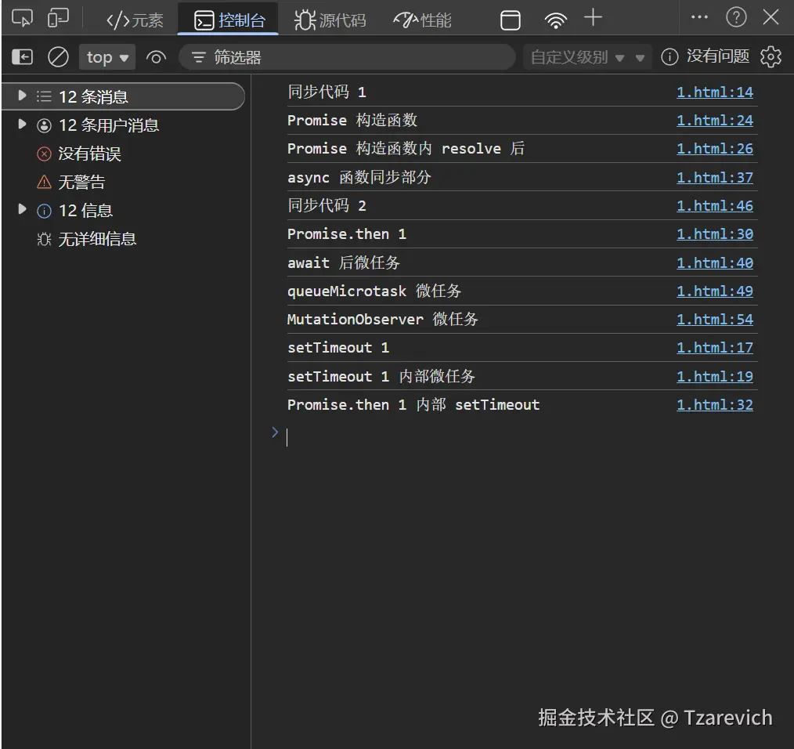Click log message async 函数同步部分
This screenshot has width=794, height=749.
(x=359, y=177)
